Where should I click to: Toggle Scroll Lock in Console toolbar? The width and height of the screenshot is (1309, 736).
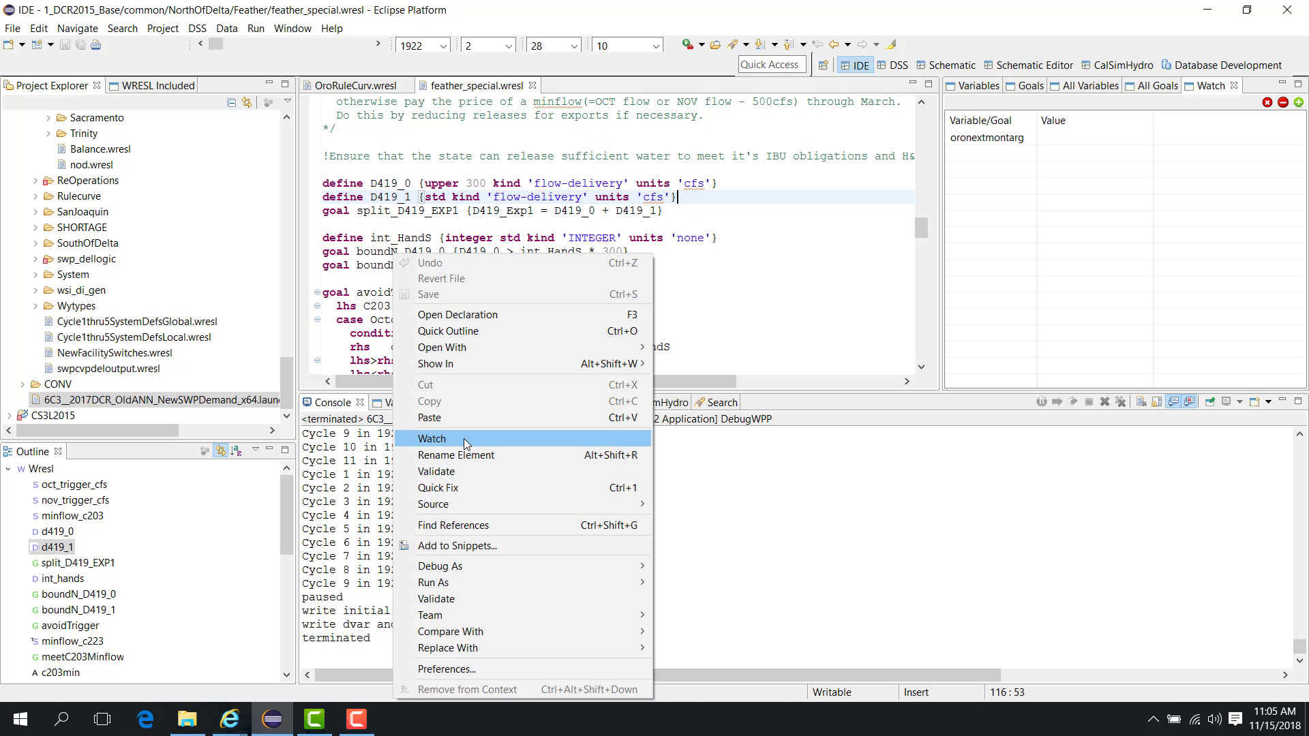1157,401
